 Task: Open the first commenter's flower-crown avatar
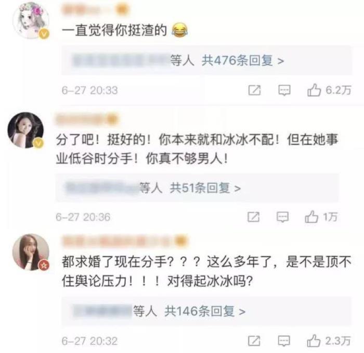pos(31,20)
